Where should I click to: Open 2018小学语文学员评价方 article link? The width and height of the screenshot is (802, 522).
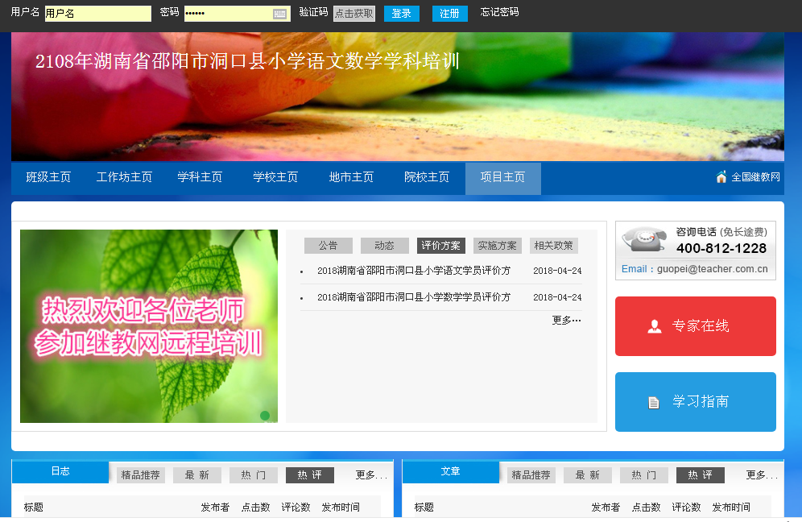pyautogui.click(x=413, y=271)
